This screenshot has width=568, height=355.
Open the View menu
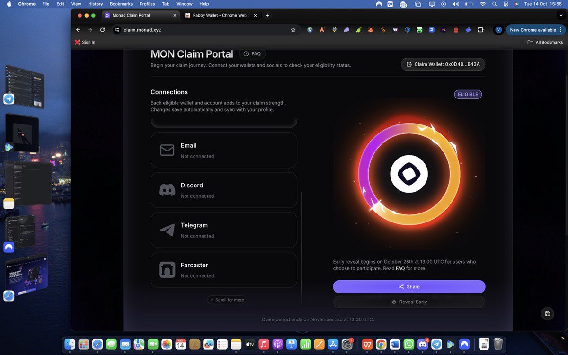coord(76,4)
